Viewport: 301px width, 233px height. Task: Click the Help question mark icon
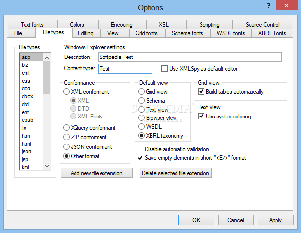coord(269,6)
